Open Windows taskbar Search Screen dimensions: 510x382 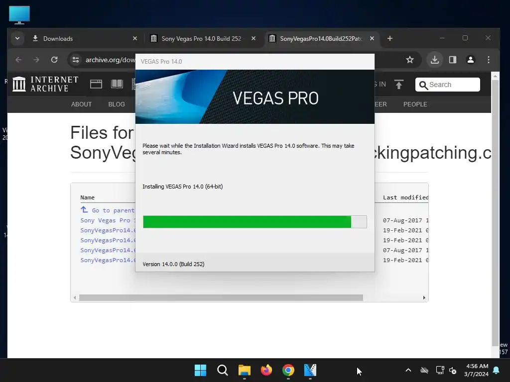(223, 370)
